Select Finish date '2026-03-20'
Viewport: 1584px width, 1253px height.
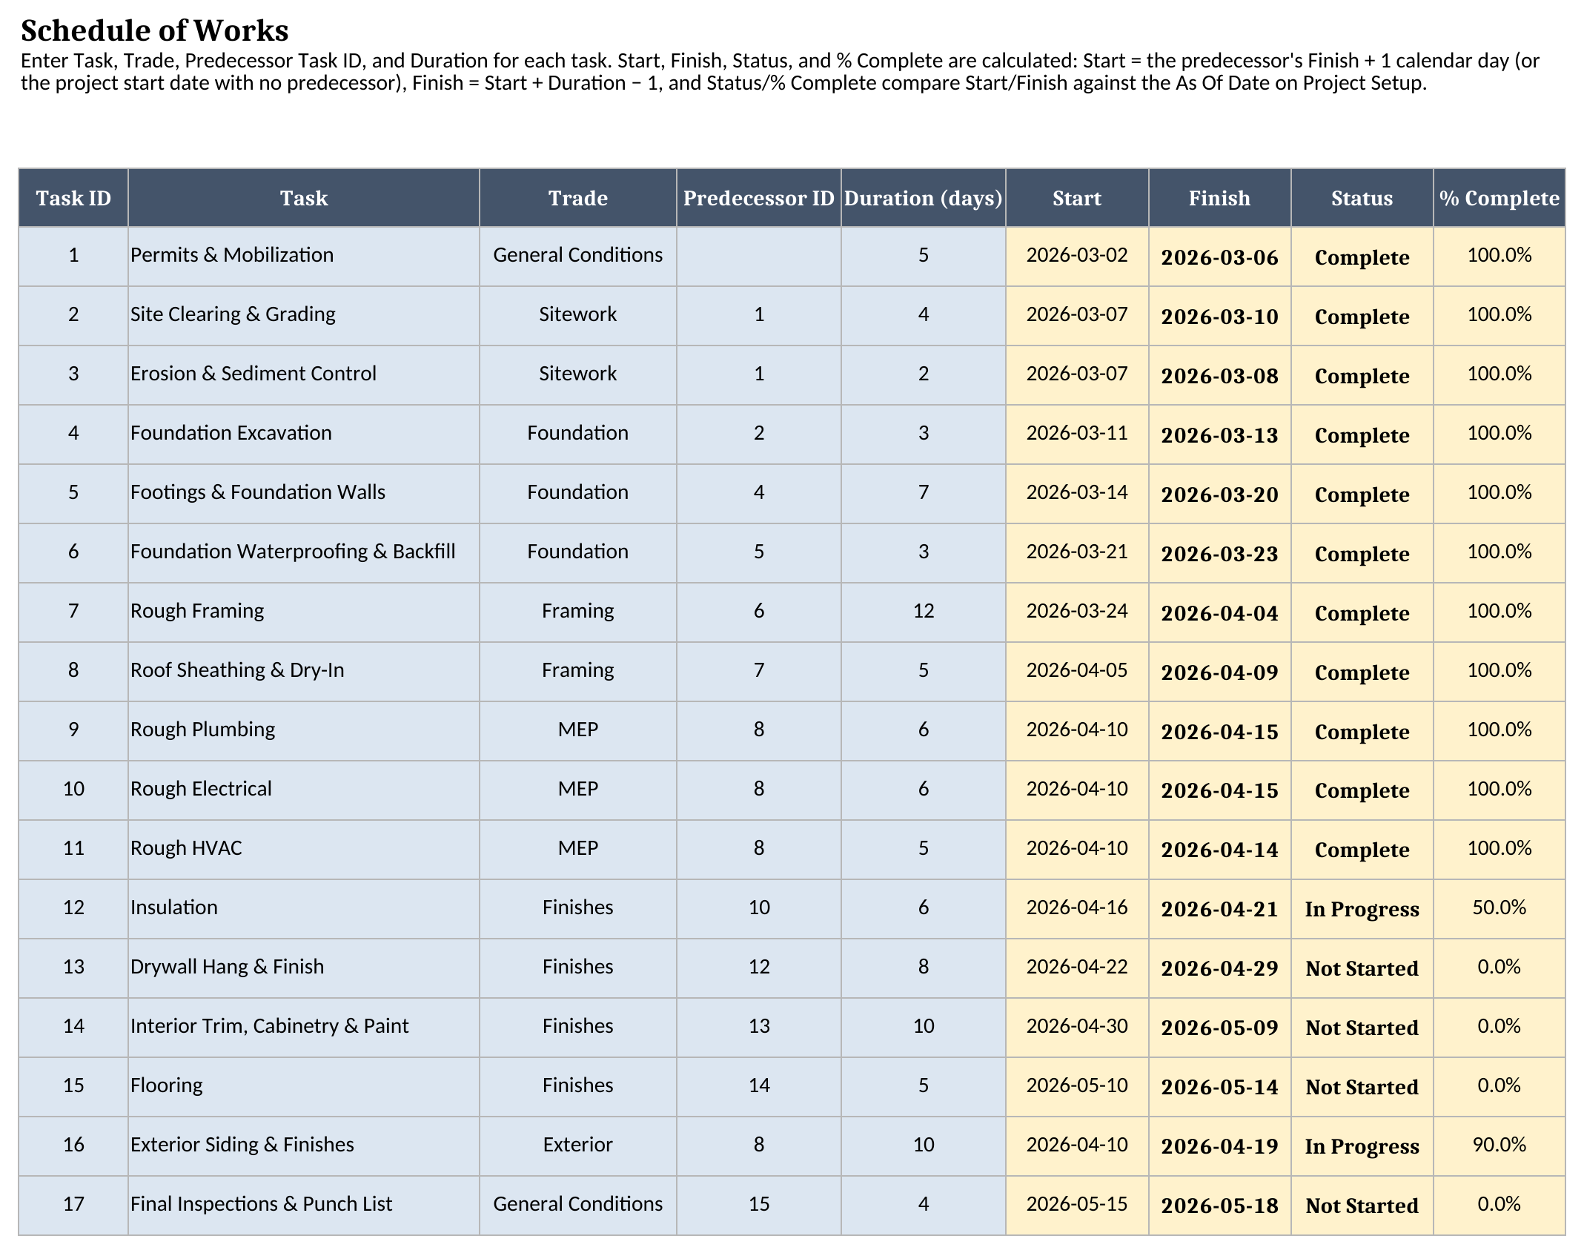1220,494
